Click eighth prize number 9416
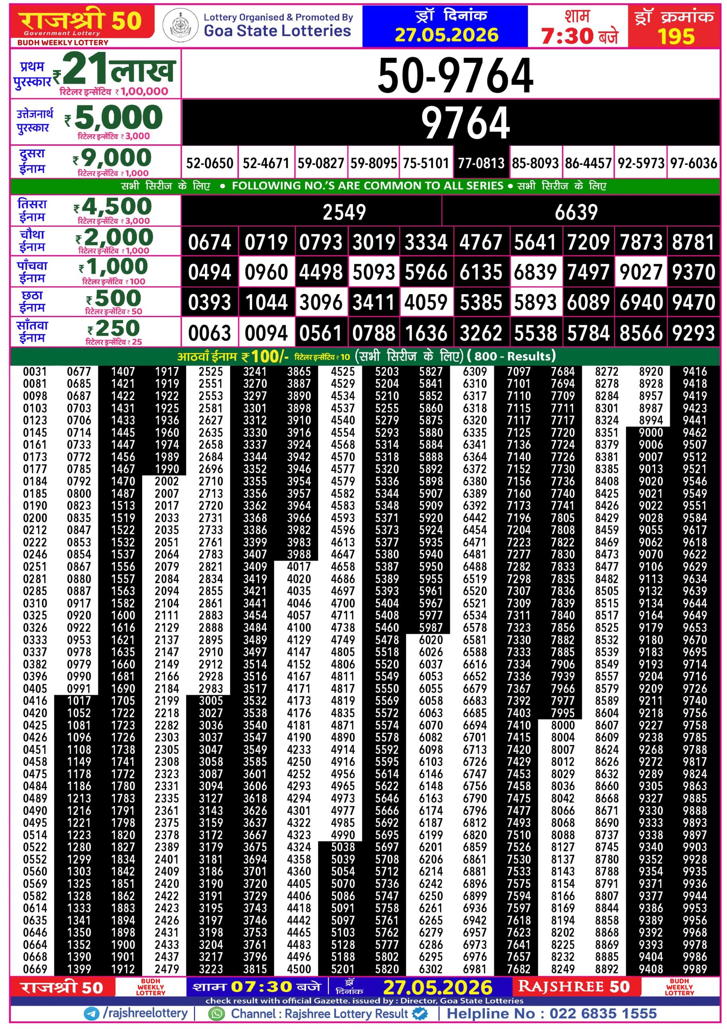This screenshot has height=1029, width=727. click(695, 371)
